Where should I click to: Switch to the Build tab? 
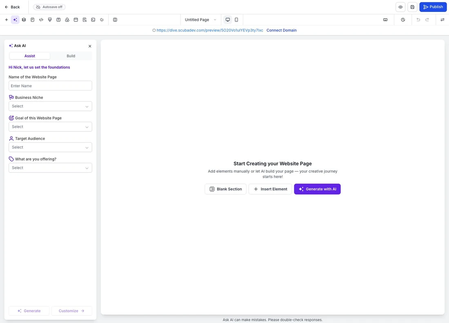pos(71,56)
